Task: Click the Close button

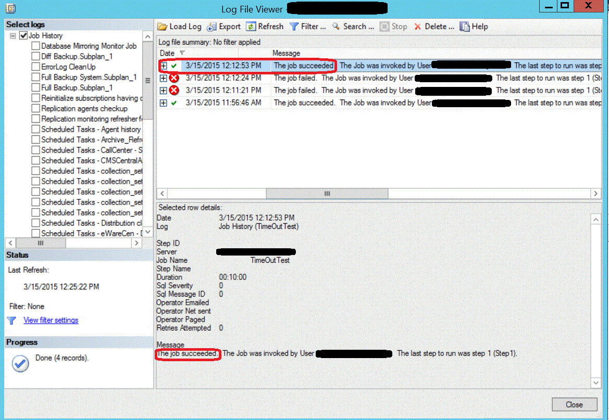Action: tap(574, 404)
